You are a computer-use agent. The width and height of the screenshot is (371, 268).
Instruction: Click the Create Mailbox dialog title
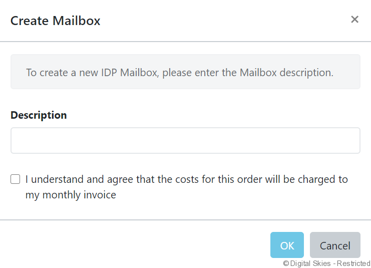(56, 21)
